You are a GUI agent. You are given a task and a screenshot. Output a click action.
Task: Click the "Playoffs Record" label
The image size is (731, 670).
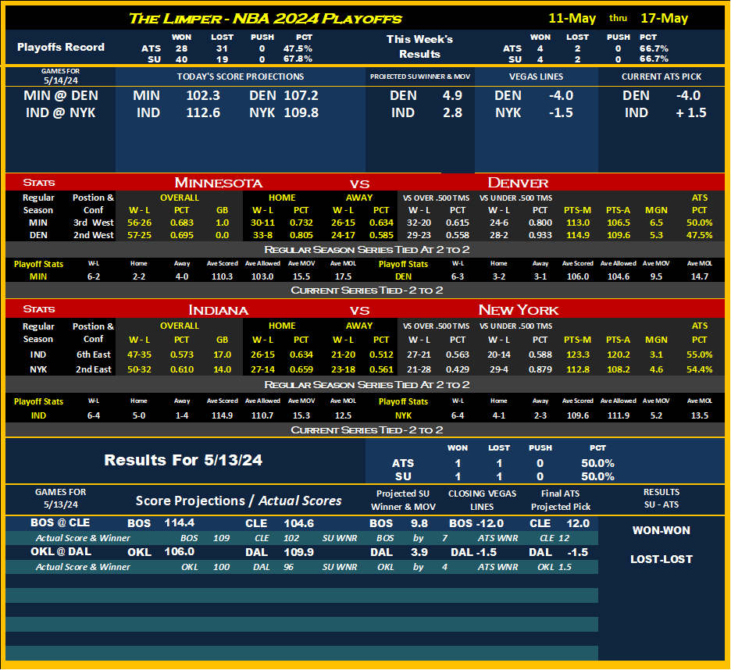(x=61, y=47)
